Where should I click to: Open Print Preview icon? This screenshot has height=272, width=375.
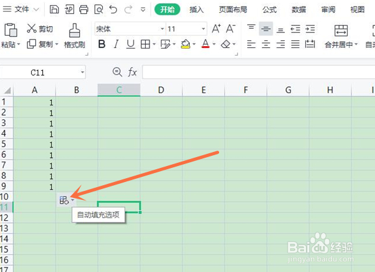[x=98, y=10]
